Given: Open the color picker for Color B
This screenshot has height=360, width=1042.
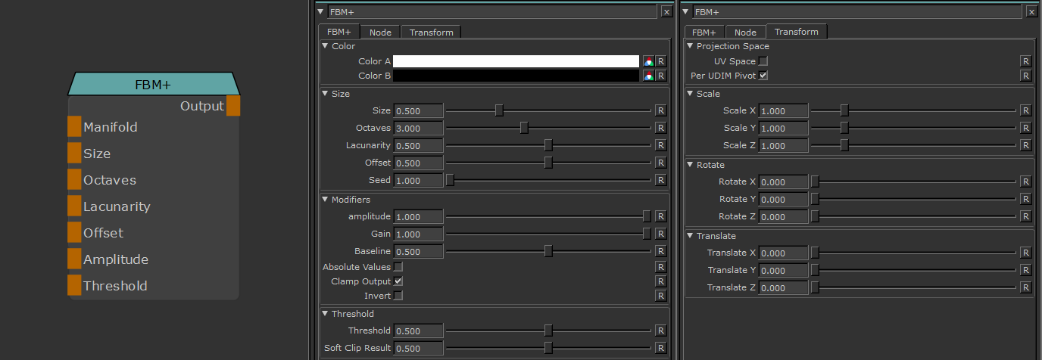Looking at the screenshot, I should [x=648, y=76].
